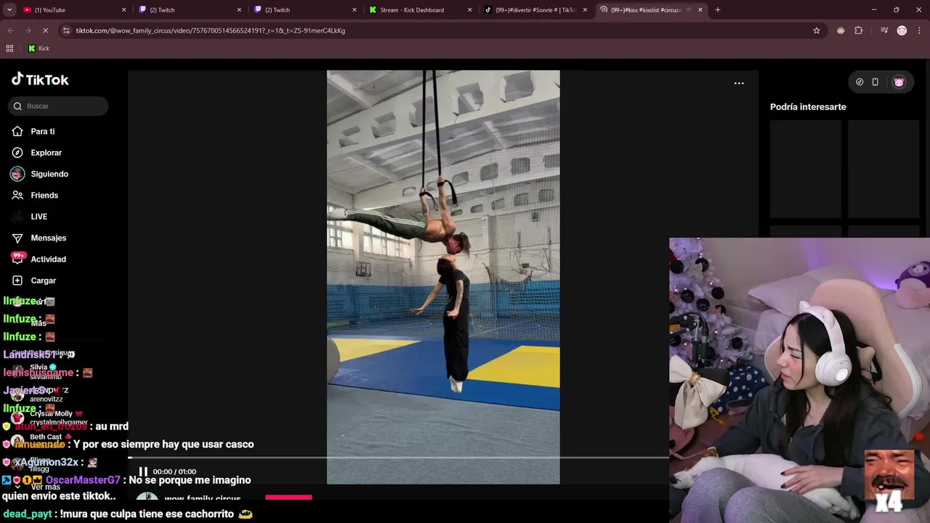Click the Buscar search field

(58, 106)
